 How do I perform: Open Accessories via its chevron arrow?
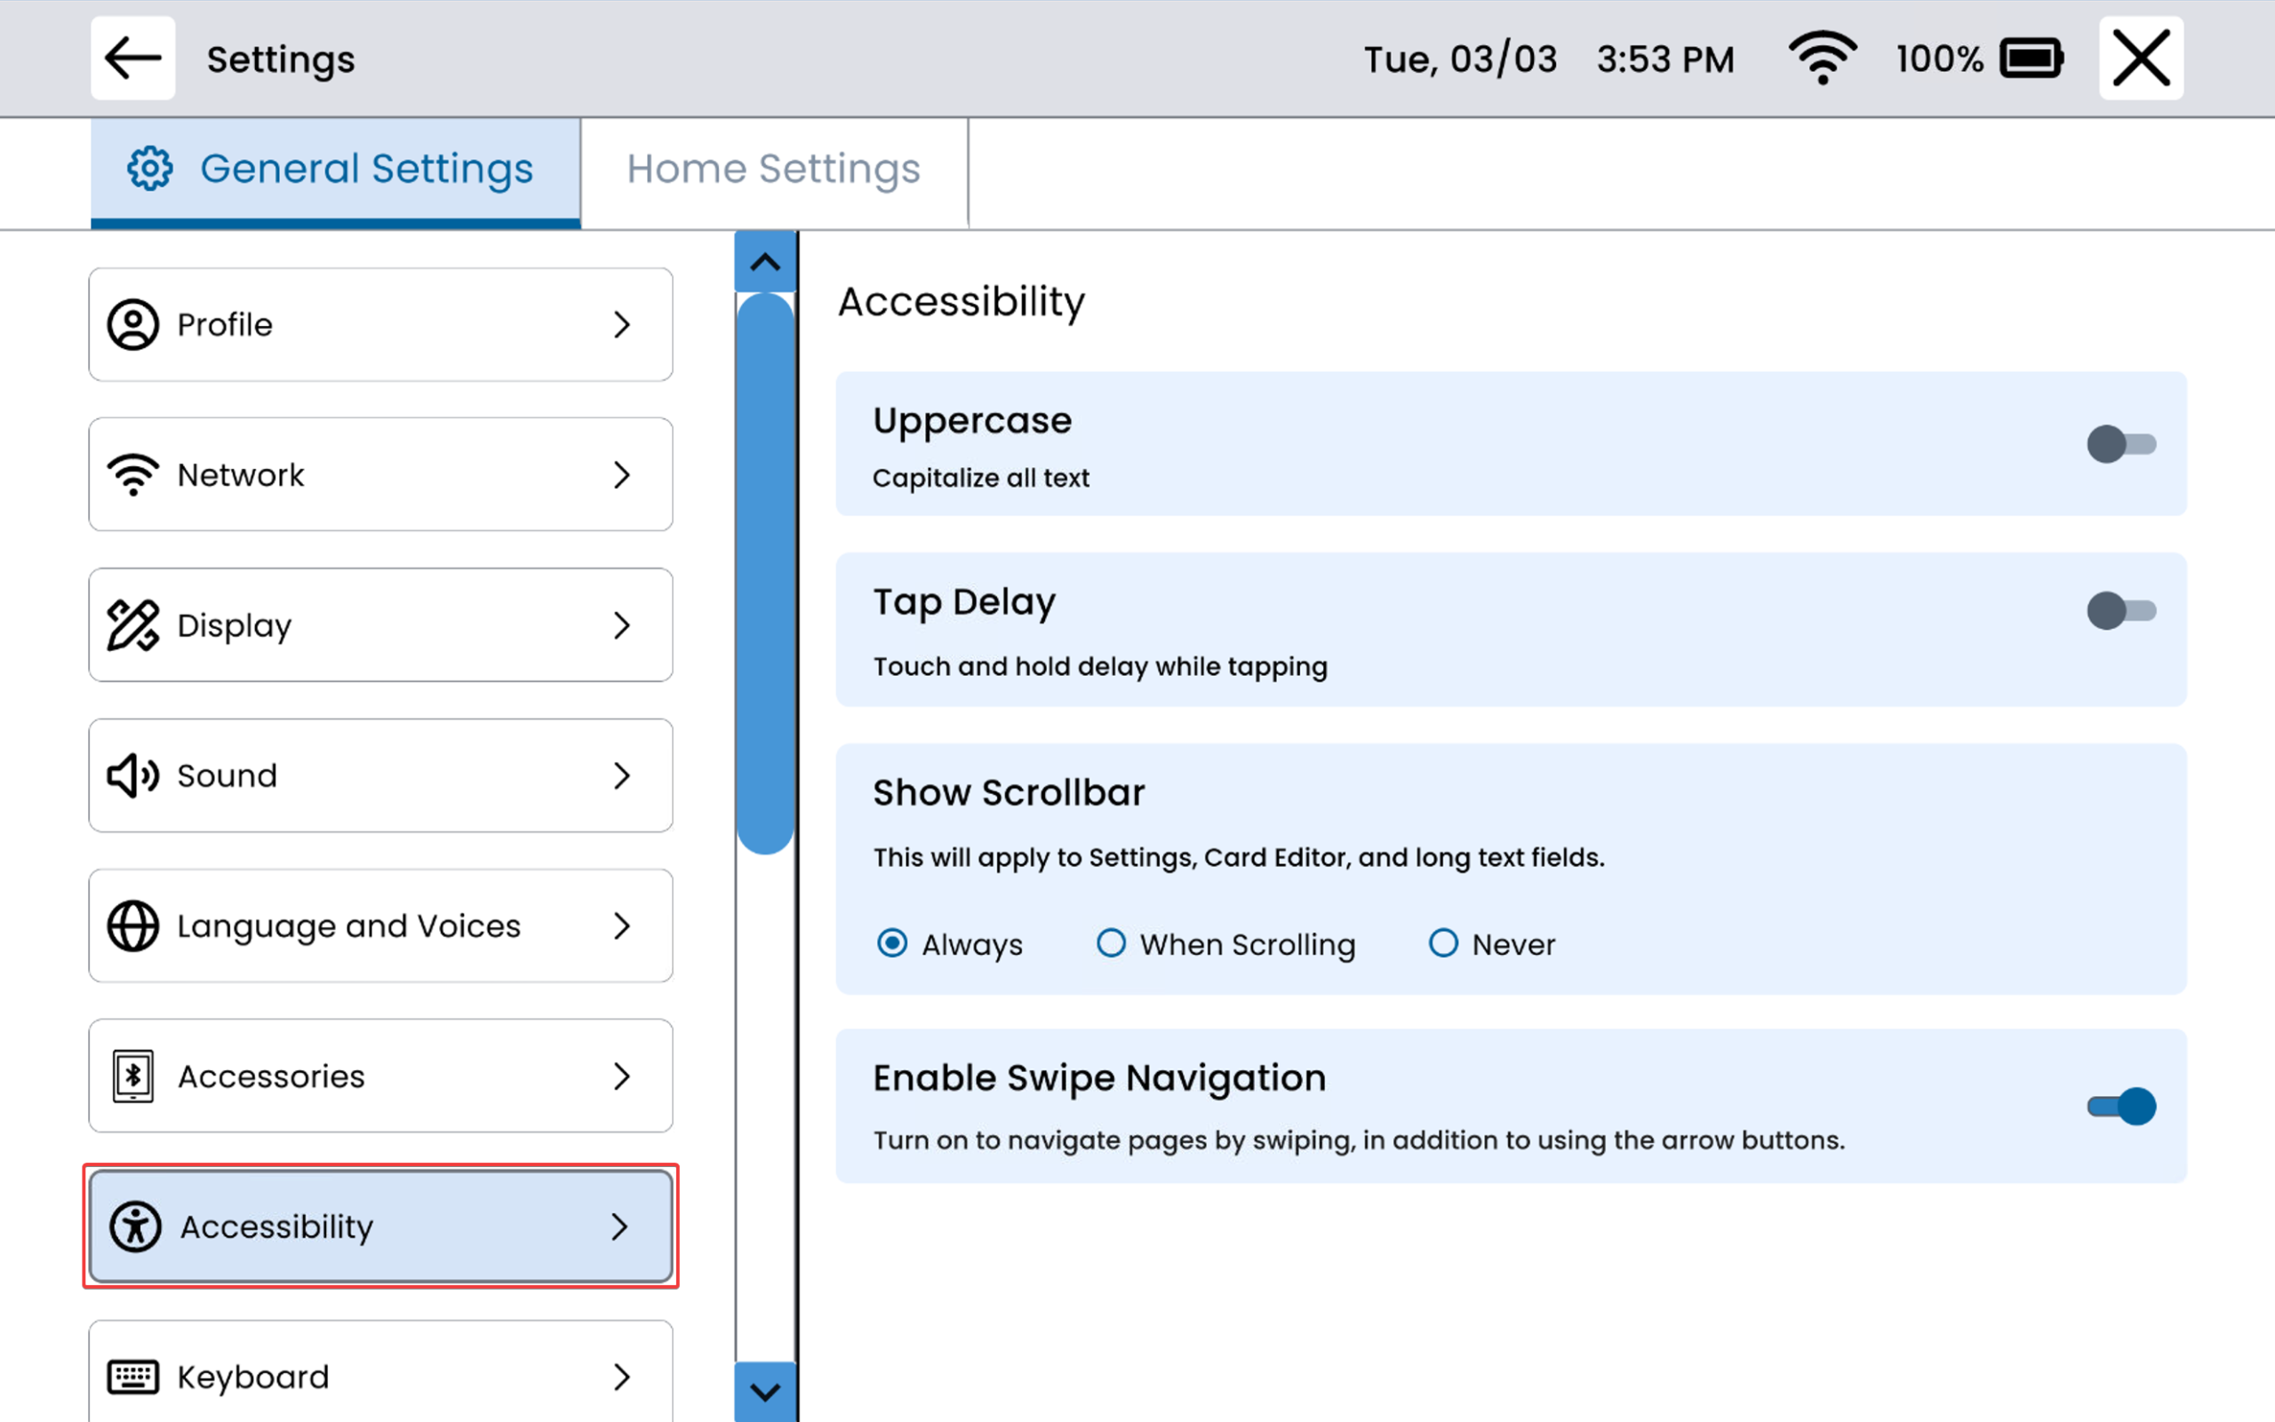pyautogui.click(x=621, y=1076)
